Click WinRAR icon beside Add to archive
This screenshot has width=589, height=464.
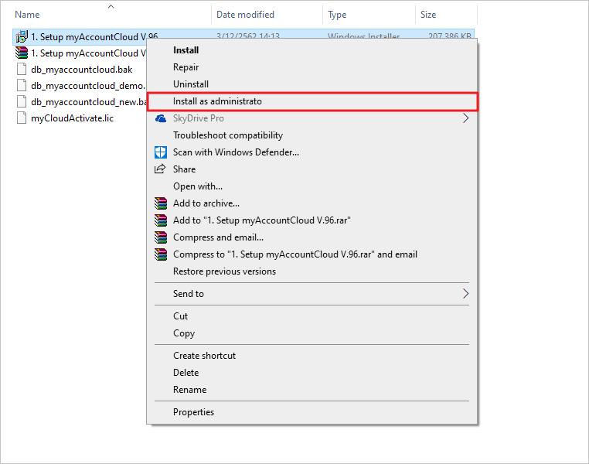(161, 203)
